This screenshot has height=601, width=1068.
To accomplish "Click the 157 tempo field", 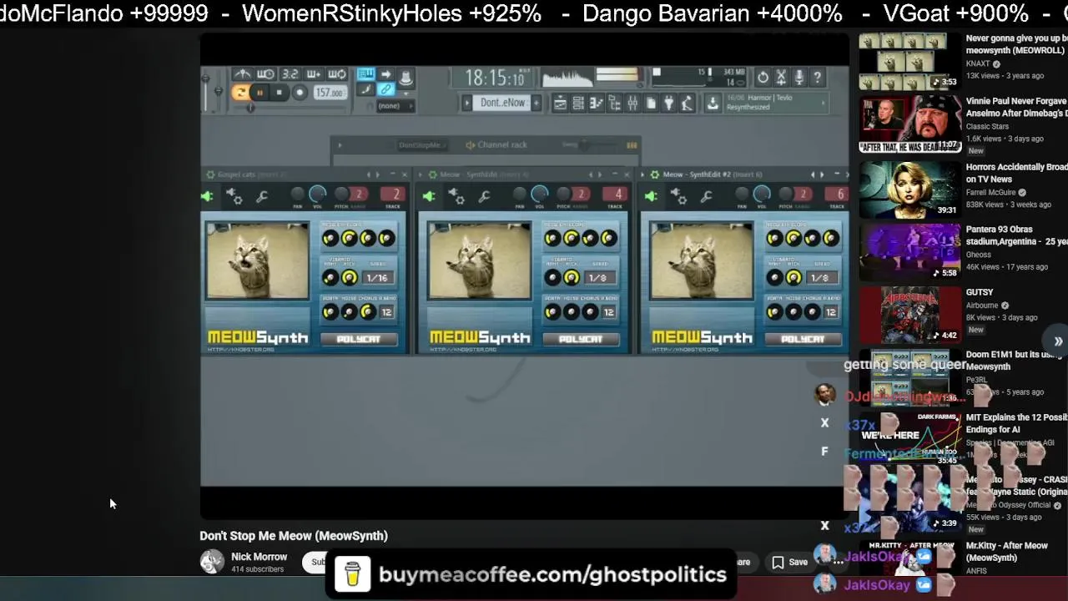I will point(330,93).
